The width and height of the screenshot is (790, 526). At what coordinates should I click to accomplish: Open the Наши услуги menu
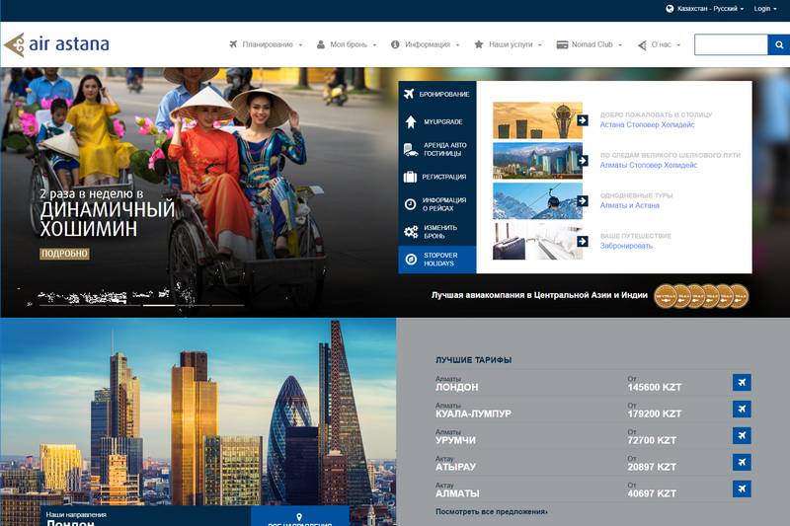(510, 44)
